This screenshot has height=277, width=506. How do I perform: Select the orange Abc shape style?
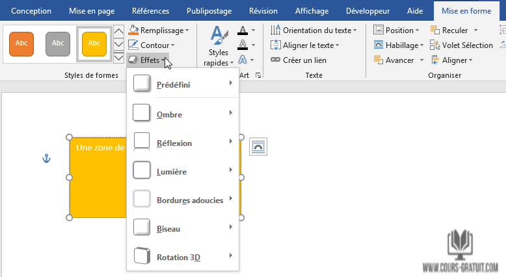[21, 43]
